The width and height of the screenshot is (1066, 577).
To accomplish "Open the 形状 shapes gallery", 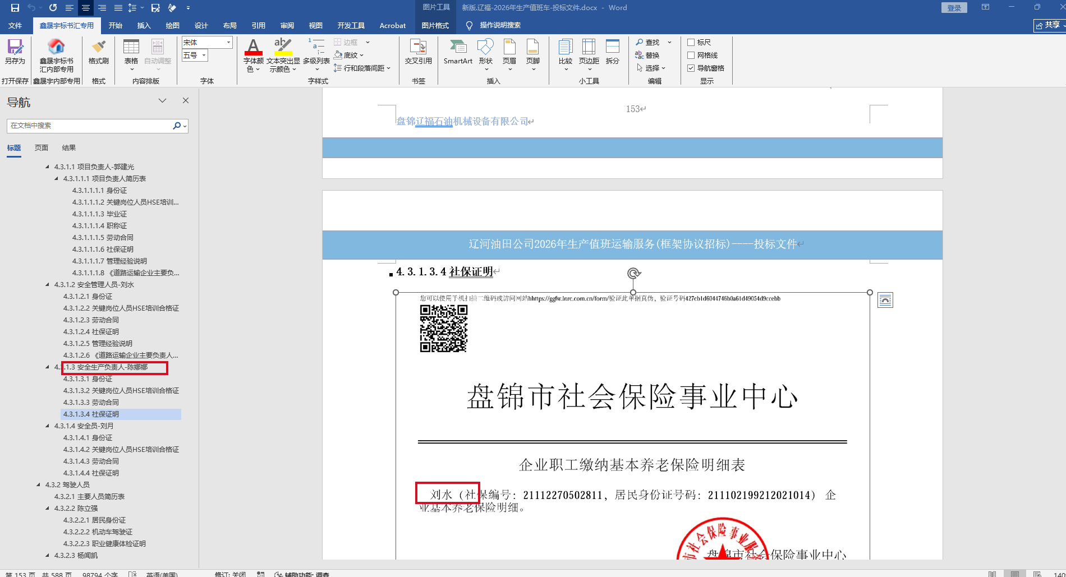I will [x=486, y=55].
